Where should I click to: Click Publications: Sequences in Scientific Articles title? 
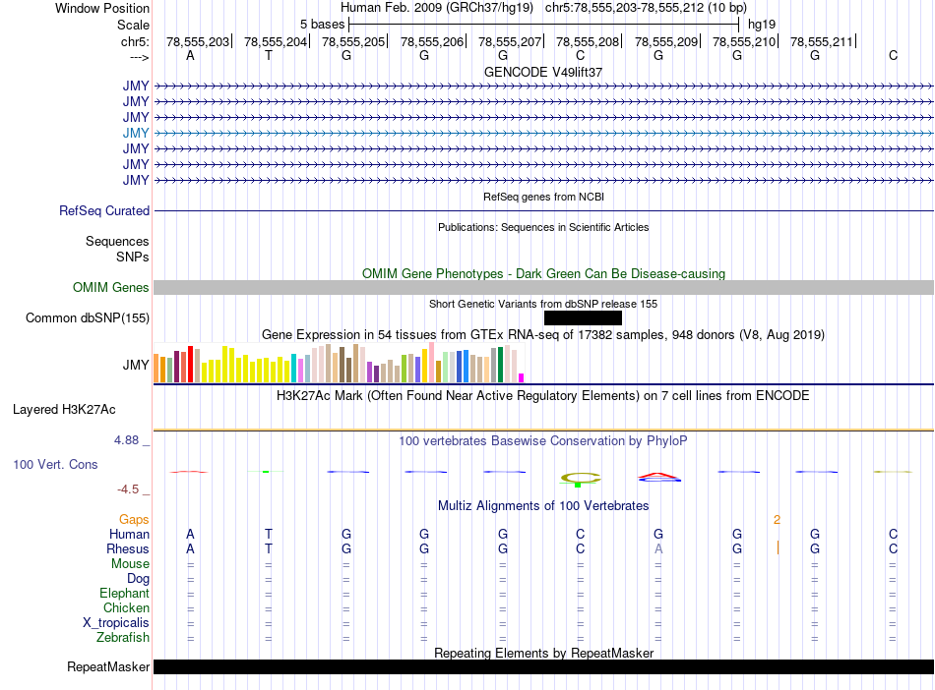click(543, 227)
